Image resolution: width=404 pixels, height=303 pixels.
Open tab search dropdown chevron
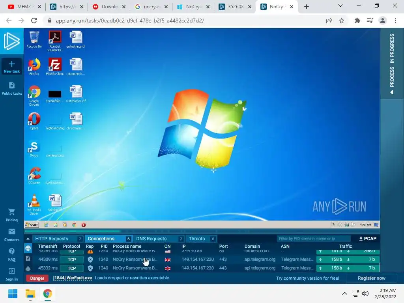pyautogui.click(x=340, y=6)
